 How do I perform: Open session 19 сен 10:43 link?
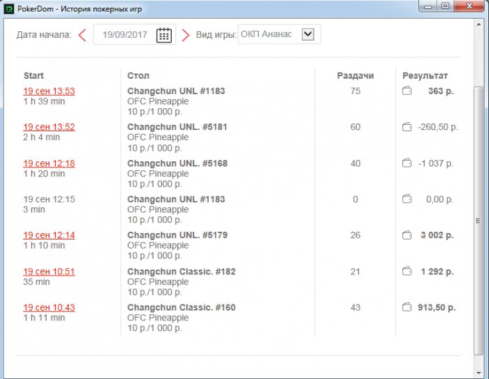(49, 308)
